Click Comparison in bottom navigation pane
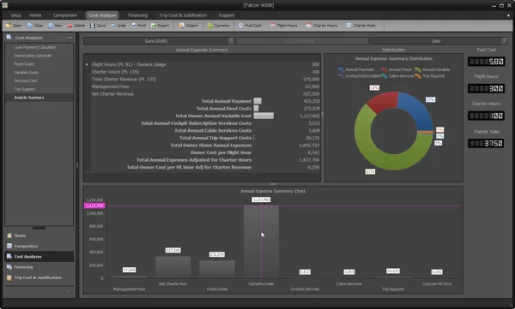The height and width of the screenshot is (309, 515). pos(39,246)
